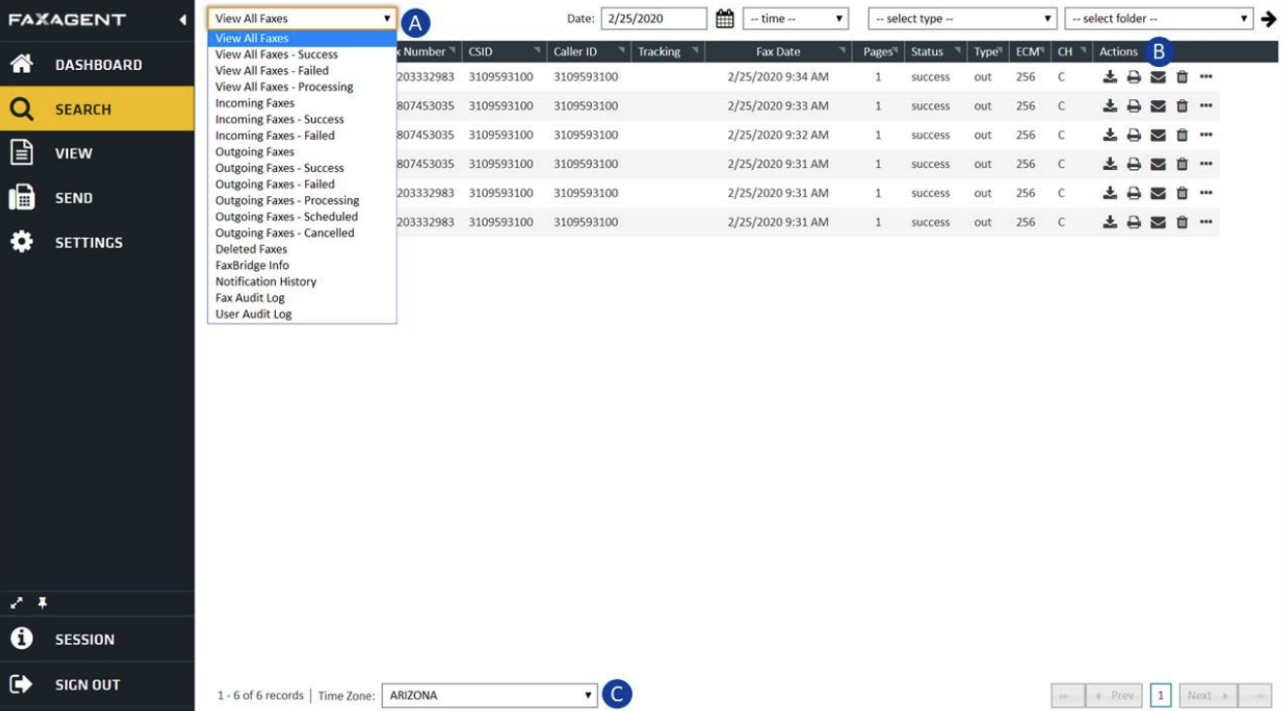Delete the fax dated 2/25/2020 9:33 AM
Screen dimensions: 1285x711
pos(1182,106)
